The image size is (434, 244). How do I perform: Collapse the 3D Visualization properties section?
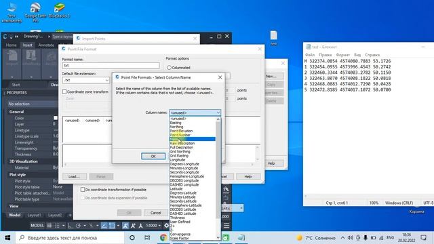tap(23, 161)
